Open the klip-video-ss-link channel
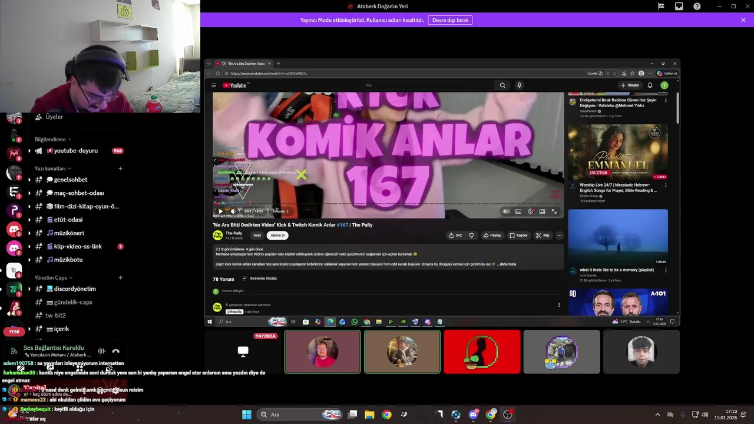Image resolution: width=754 pixels, height=424 pixels. (x=78, y=246)
